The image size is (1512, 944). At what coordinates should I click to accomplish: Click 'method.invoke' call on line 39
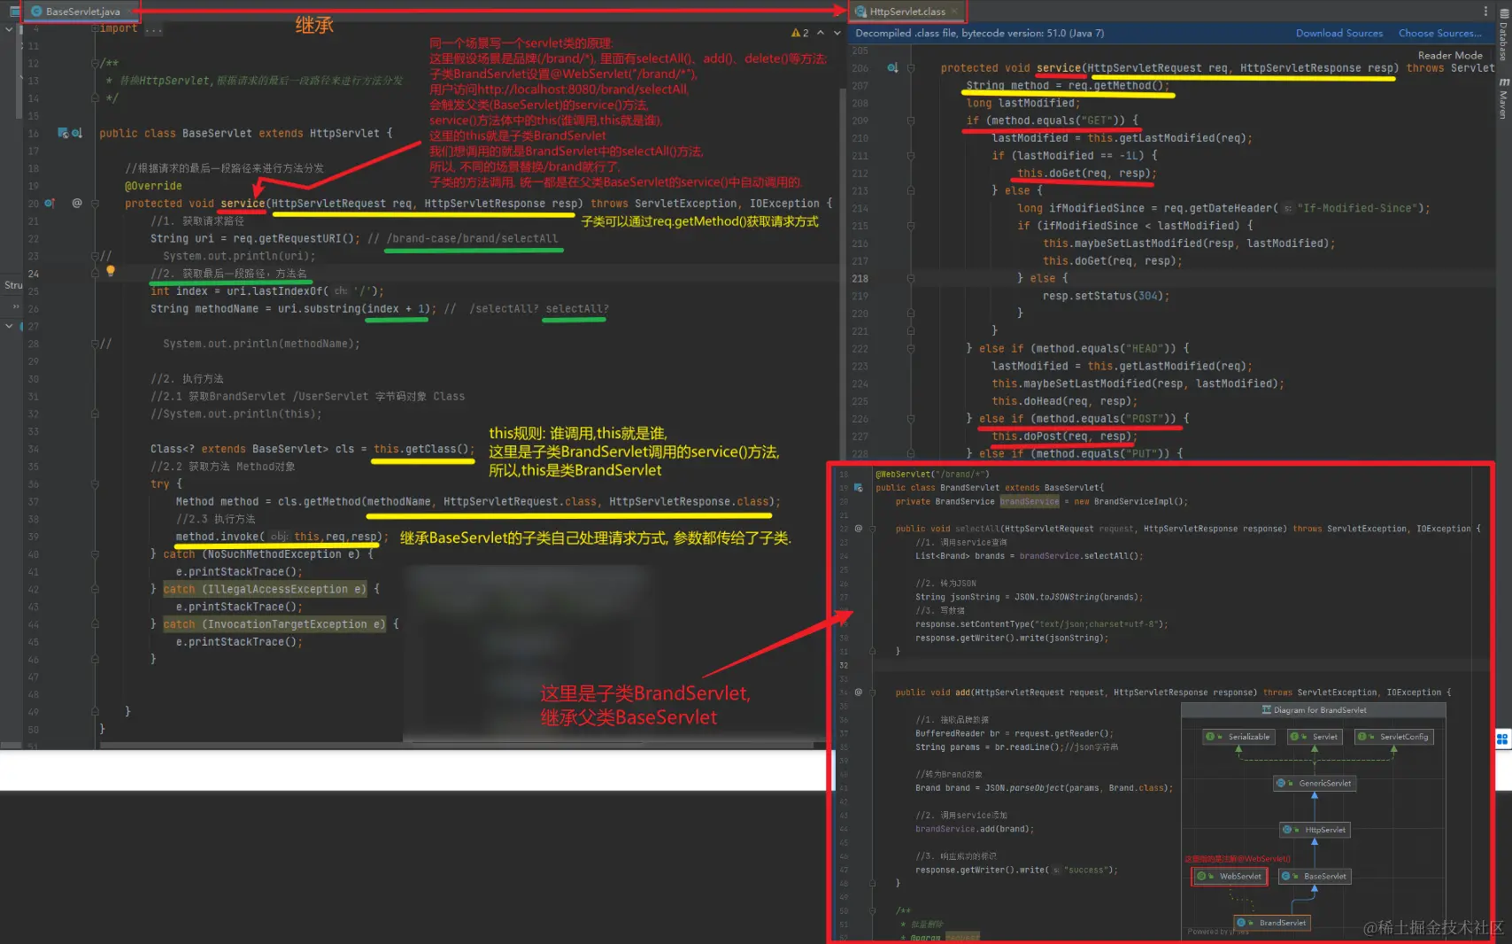(x=217, y=537)
